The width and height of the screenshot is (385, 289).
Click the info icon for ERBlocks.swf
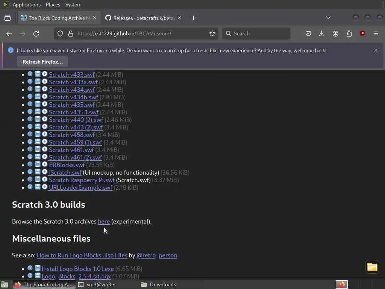30,164
